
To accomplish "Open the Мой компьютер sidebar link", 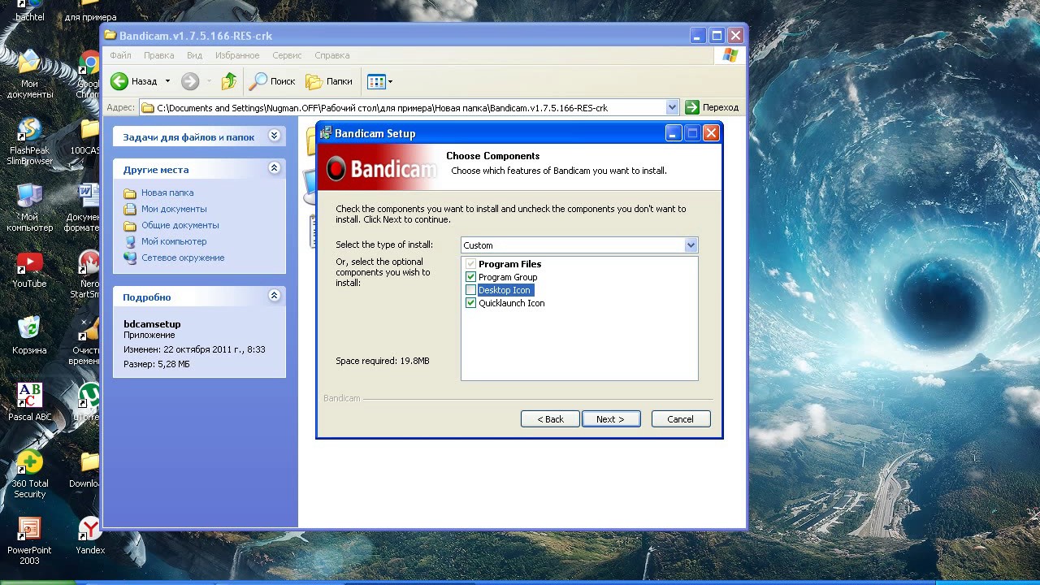I will 174,241.
